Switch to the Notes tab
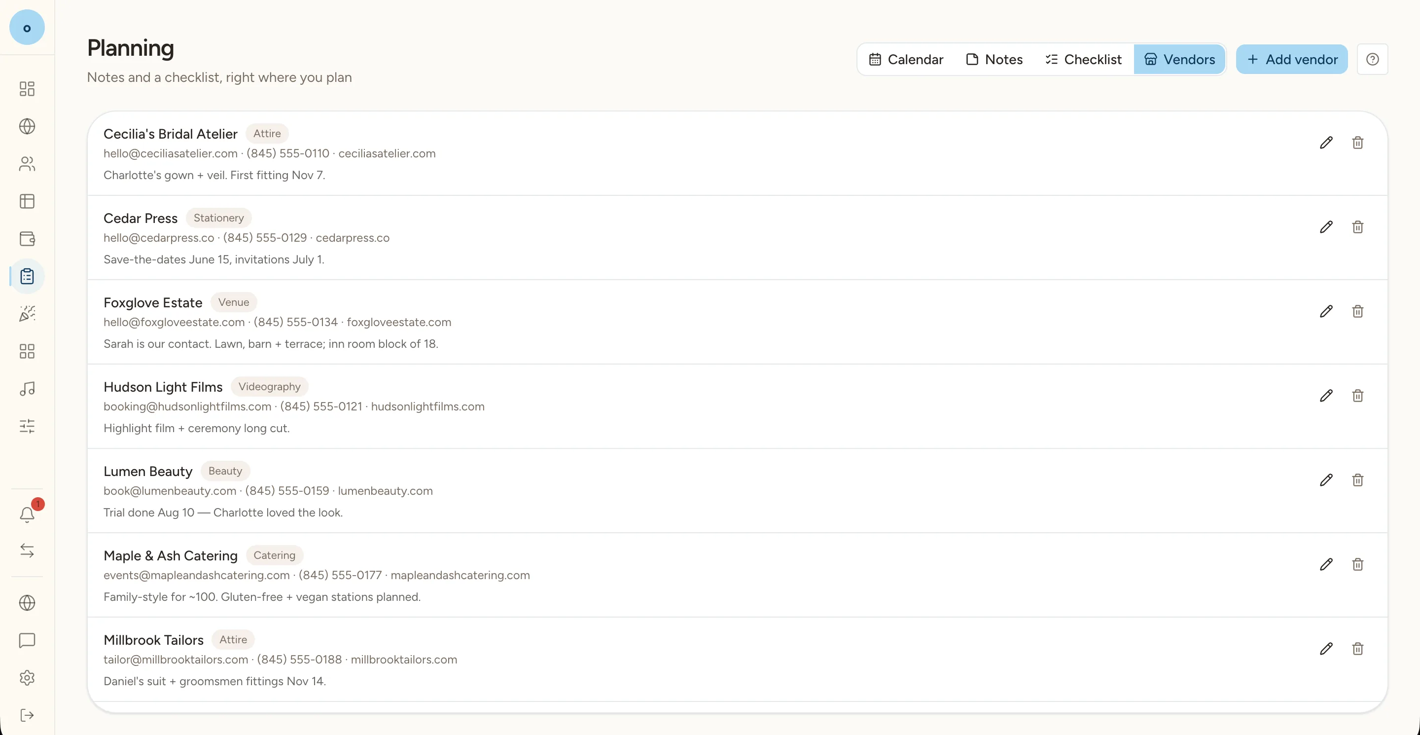This screenshot has height=735, width=1420. [994, 60]
